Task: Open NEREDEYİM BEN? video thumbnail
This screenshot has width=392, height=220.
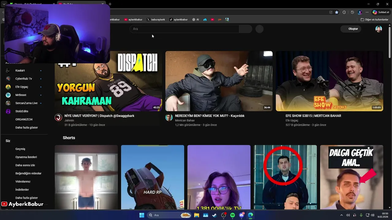Action: (219, 81)
